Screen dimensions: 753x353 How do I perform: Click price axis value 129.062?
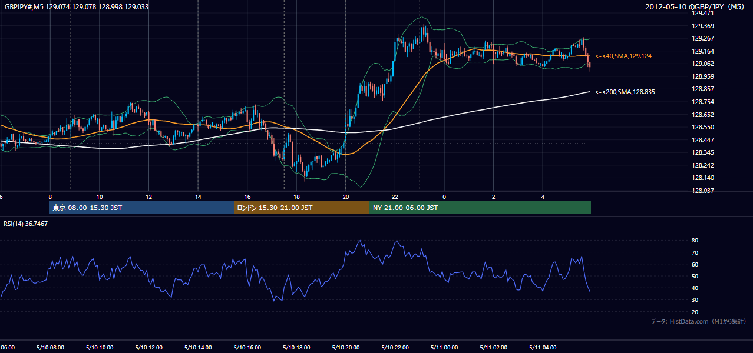[703, 64]
